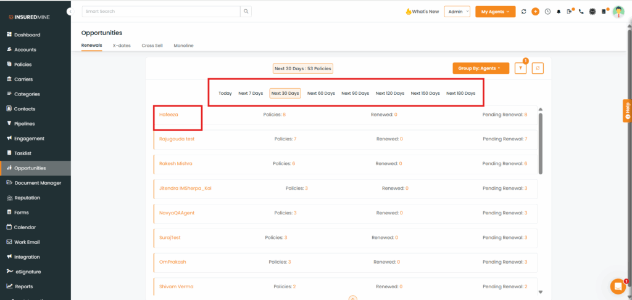Open the Hafeeza agent link
632x300 pixels.
coord(168,115)
